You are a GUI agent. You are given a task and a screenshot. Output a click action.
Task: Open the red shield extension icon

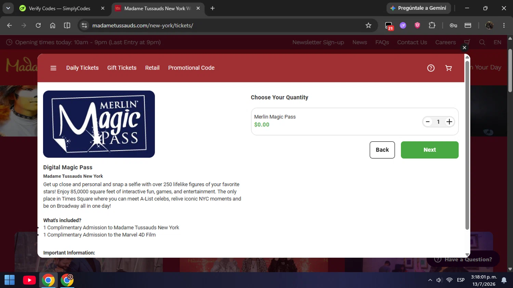[417, 25]
